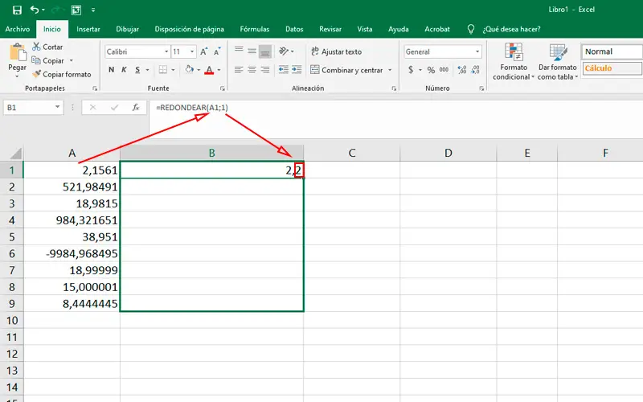
Task: Click the align right icon
Action: (265, 70)
